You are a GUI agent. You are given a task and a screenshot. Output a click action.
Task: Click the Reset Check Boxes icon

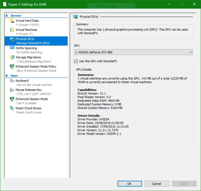coord(12,108)
